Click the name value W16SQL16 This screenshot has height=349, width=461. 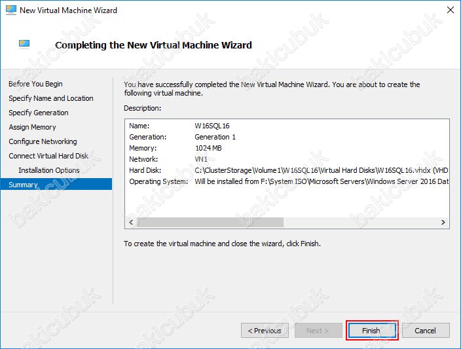212,126
